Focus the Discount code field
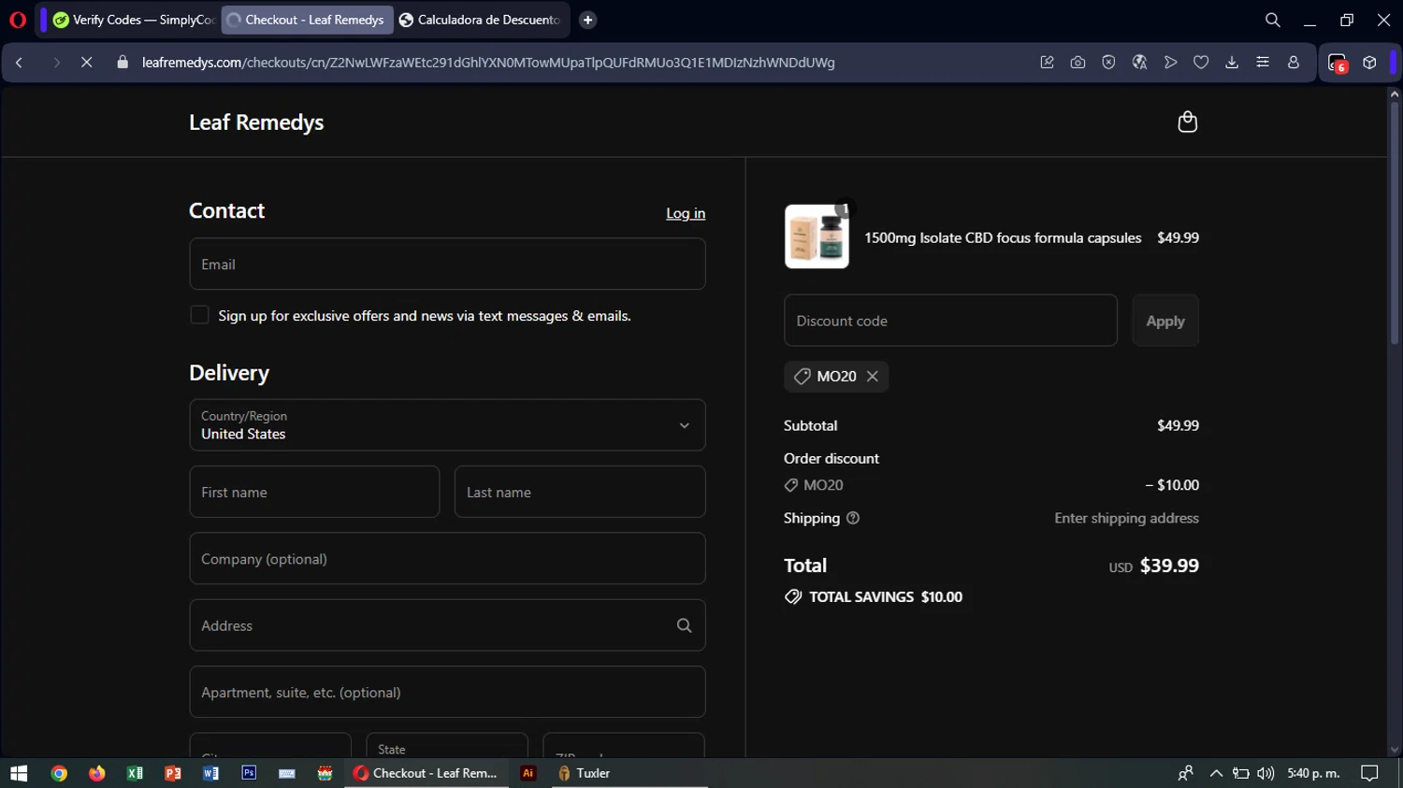 tap(950, 321)
